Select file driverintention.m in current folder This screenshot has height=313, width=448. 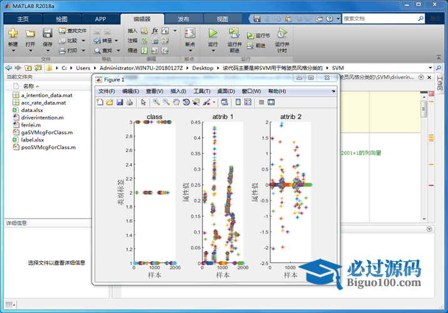click(x=42, y=118)
